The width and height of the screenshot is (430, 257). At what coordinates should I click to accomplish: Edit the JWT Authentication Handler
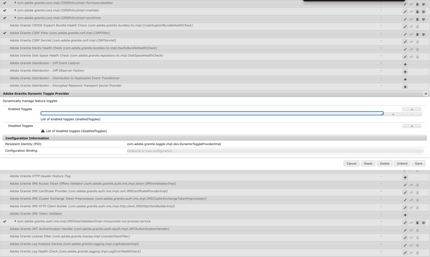pyautogui.click(x=405, y=230)
